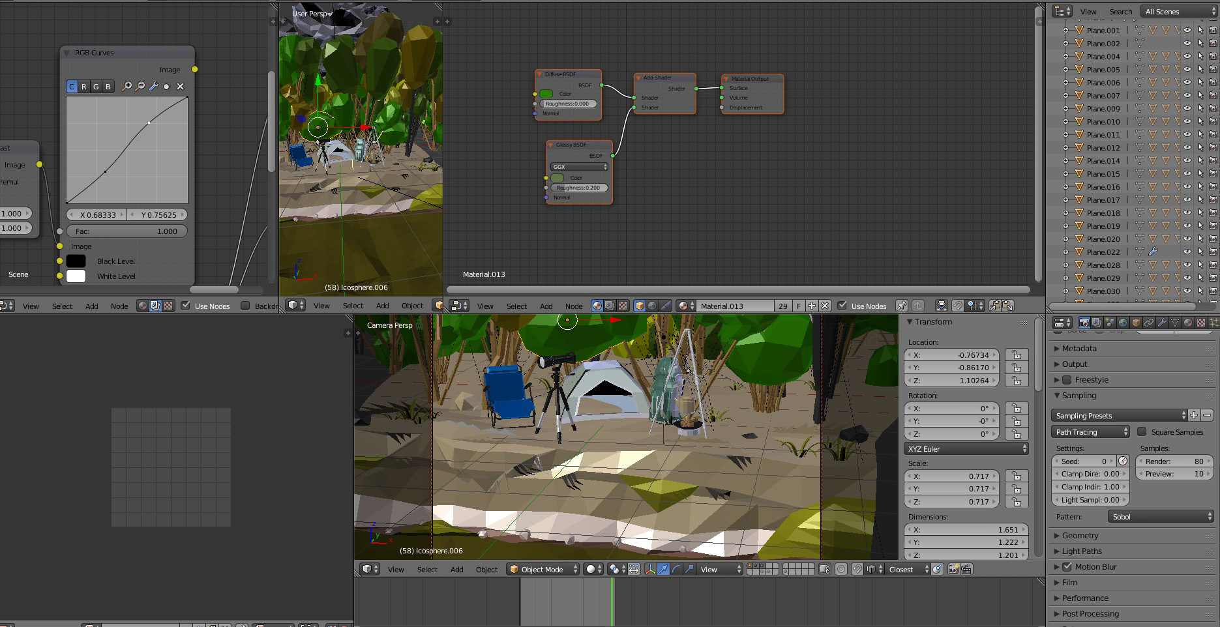Toggle visibility eye for Plane.001
Image resolution: width=1220 pixels, height=627 pixels.
[1187, 31]
